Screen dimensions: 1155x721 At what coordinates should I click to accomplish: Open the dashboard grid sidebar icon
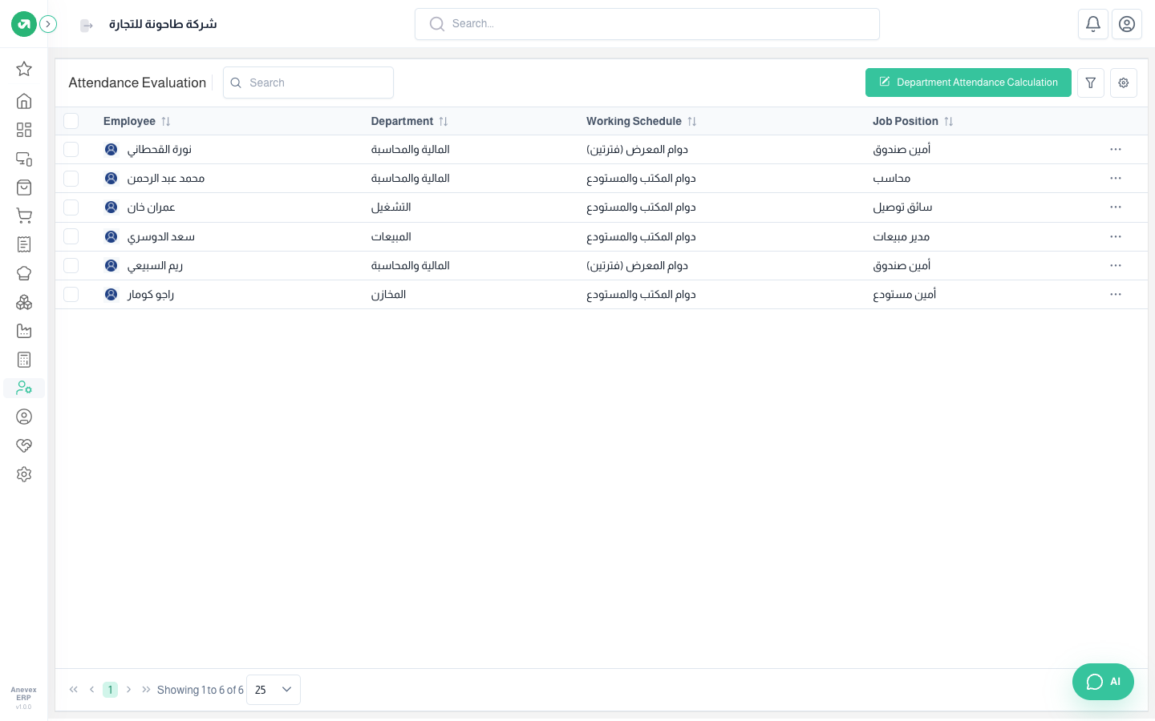pos(24,130)
